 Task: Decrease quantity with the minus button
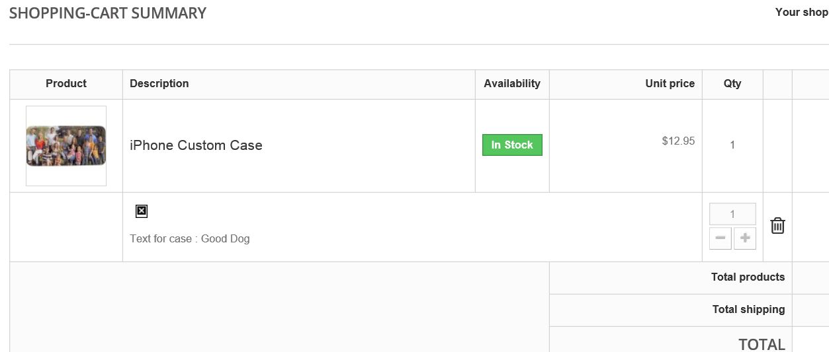720,238
